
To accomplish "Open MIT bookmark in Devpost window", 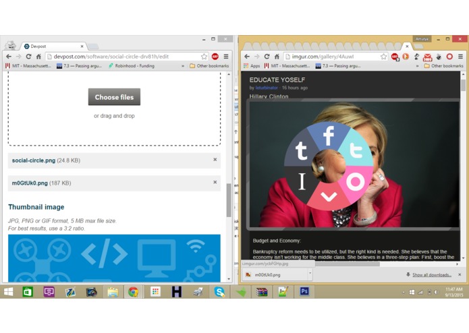I will (x=28, y=66).
